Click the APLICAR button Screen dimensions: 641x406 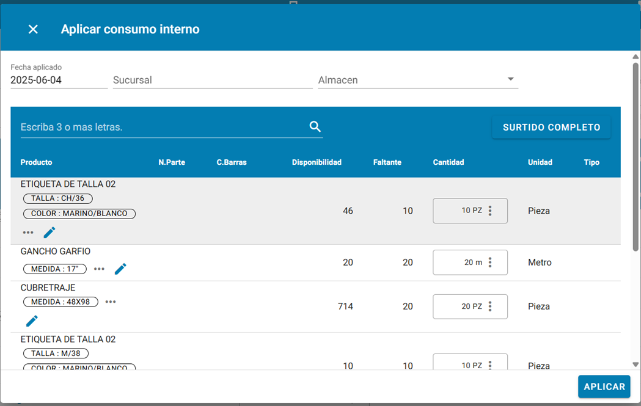[604, 386]
